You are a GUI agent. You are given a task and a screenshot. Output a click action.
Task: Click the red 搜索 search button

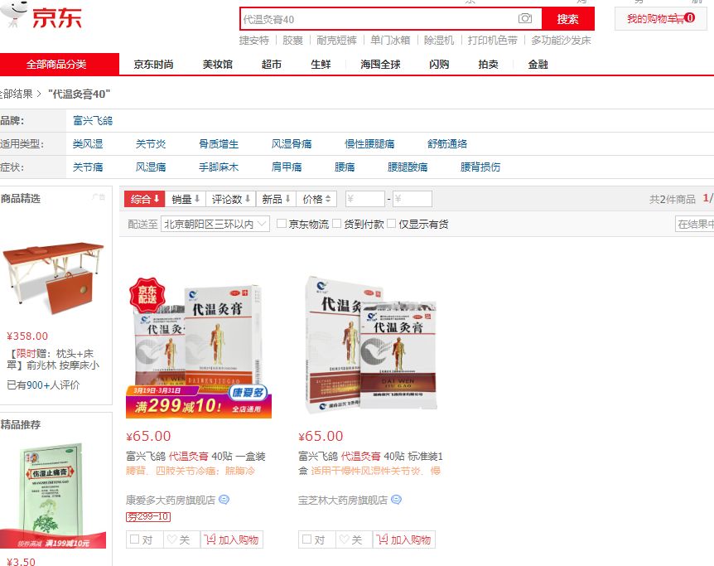pyautogui.click(x=568, y=19)
